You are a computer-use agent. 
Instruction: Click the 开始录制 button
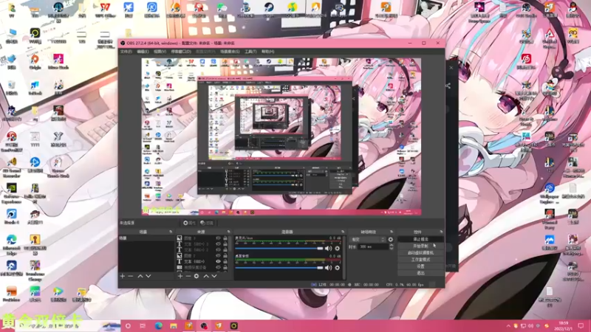tap(420, 246)
